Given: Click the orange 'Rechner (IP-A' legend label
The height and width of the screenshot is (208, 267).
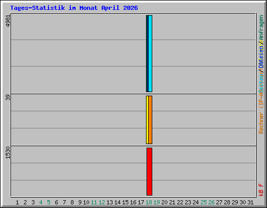Looking at the screenshot, I should coord(261,112).
